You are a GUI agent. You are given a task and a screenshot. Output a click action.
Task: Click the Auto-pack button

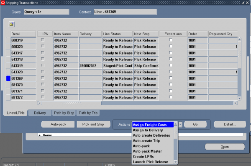pyautogui.click(x=58, y=124)
